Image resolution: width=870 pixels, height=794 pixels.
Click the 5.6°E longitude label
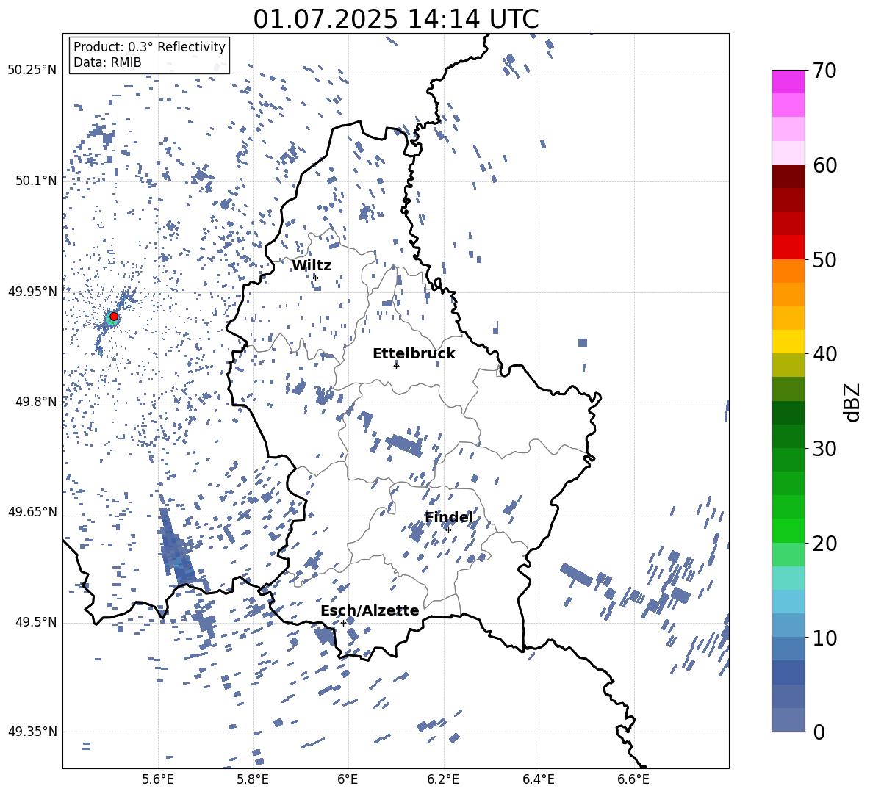click(158, 779)
